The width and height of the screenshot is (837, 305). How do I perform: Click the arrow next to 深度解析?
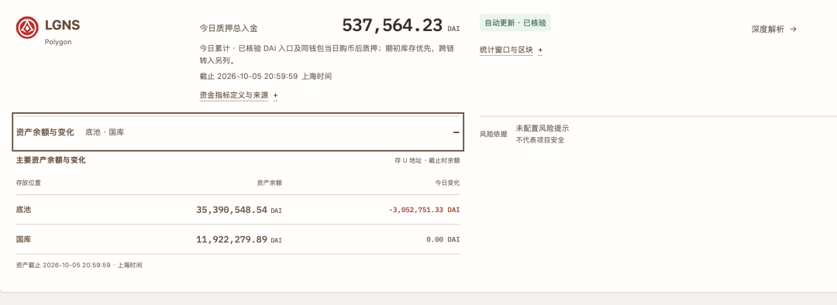[794, 29]
